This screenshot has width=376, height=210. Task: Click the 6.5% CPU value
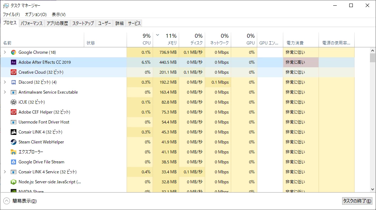(x=146, y=62)
